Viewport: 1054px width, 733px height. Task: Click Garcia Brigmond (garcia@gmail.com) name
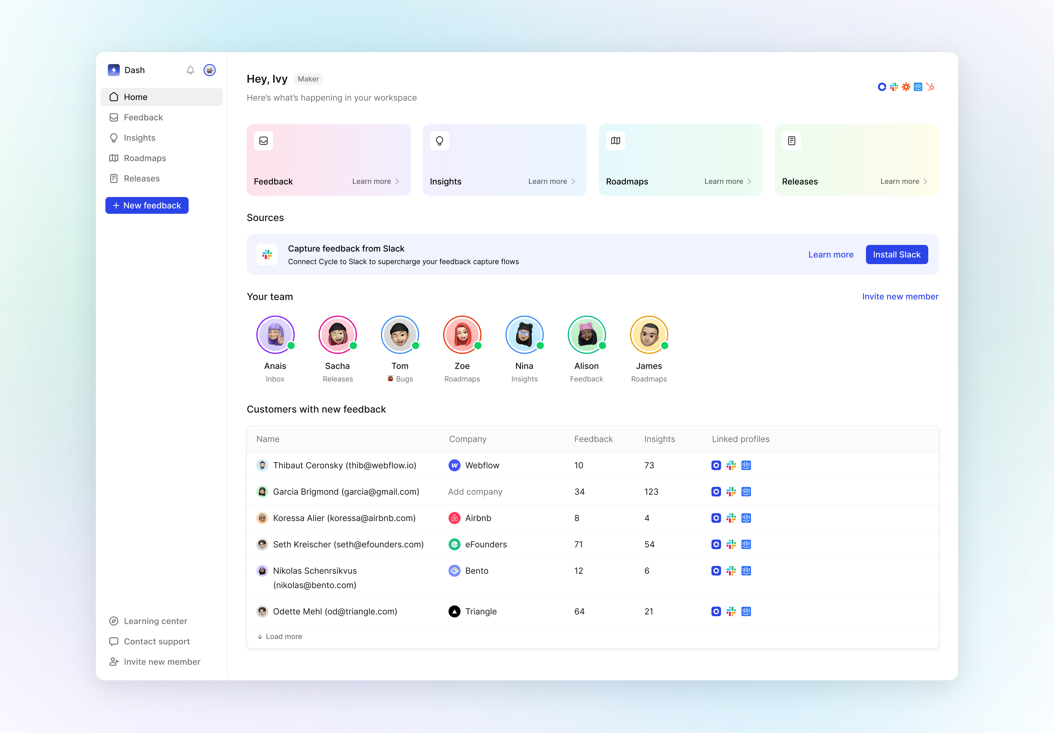click(x=346, y=492)
